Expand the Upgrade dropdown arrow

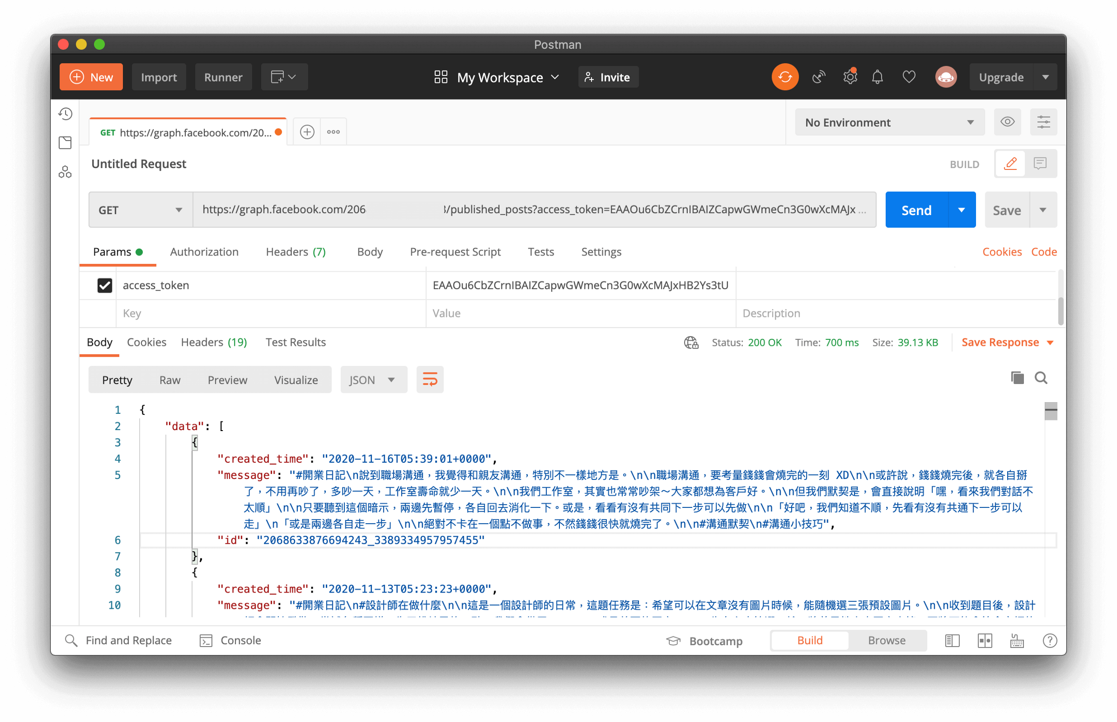click(x=1045, y=77)
